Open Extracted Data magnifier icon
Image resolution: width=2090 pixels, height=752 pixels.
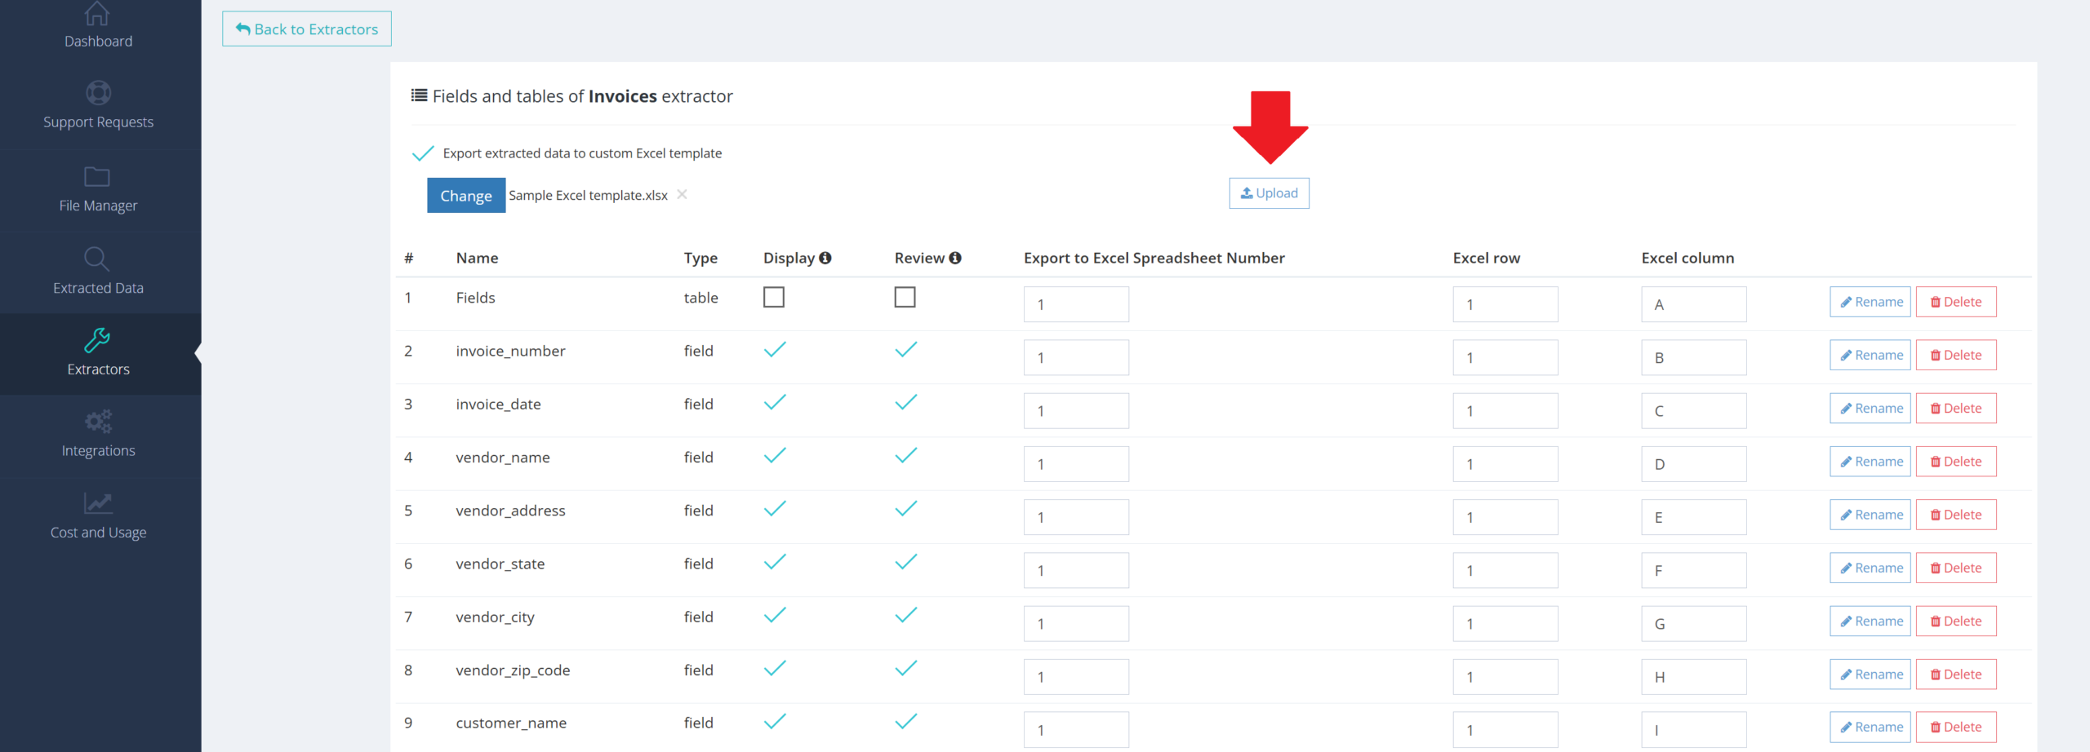[96, 259]
